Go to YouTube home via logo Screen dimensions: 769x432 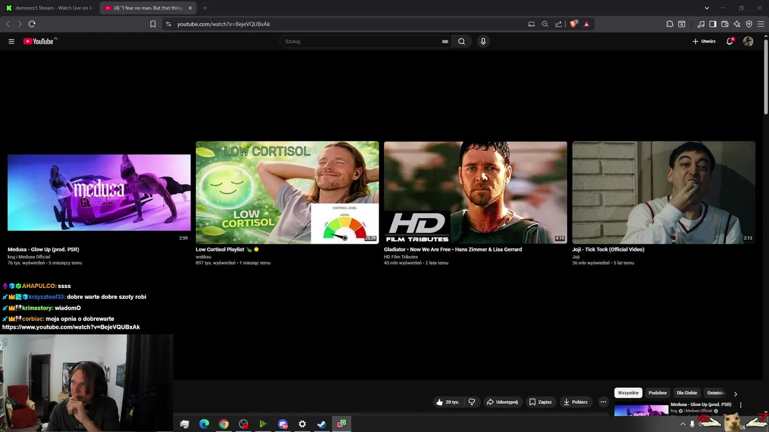pyautogui.click(x=40, y=41)
